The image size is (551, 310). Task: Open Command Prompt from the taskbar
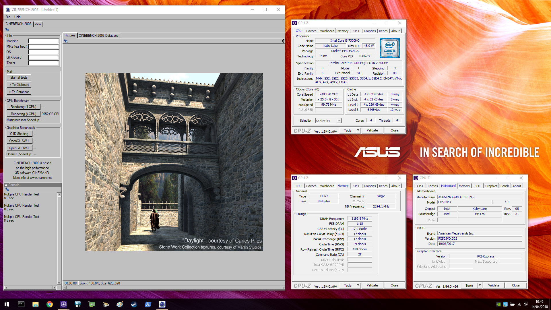pyautogui.click(x=21, y=304)
